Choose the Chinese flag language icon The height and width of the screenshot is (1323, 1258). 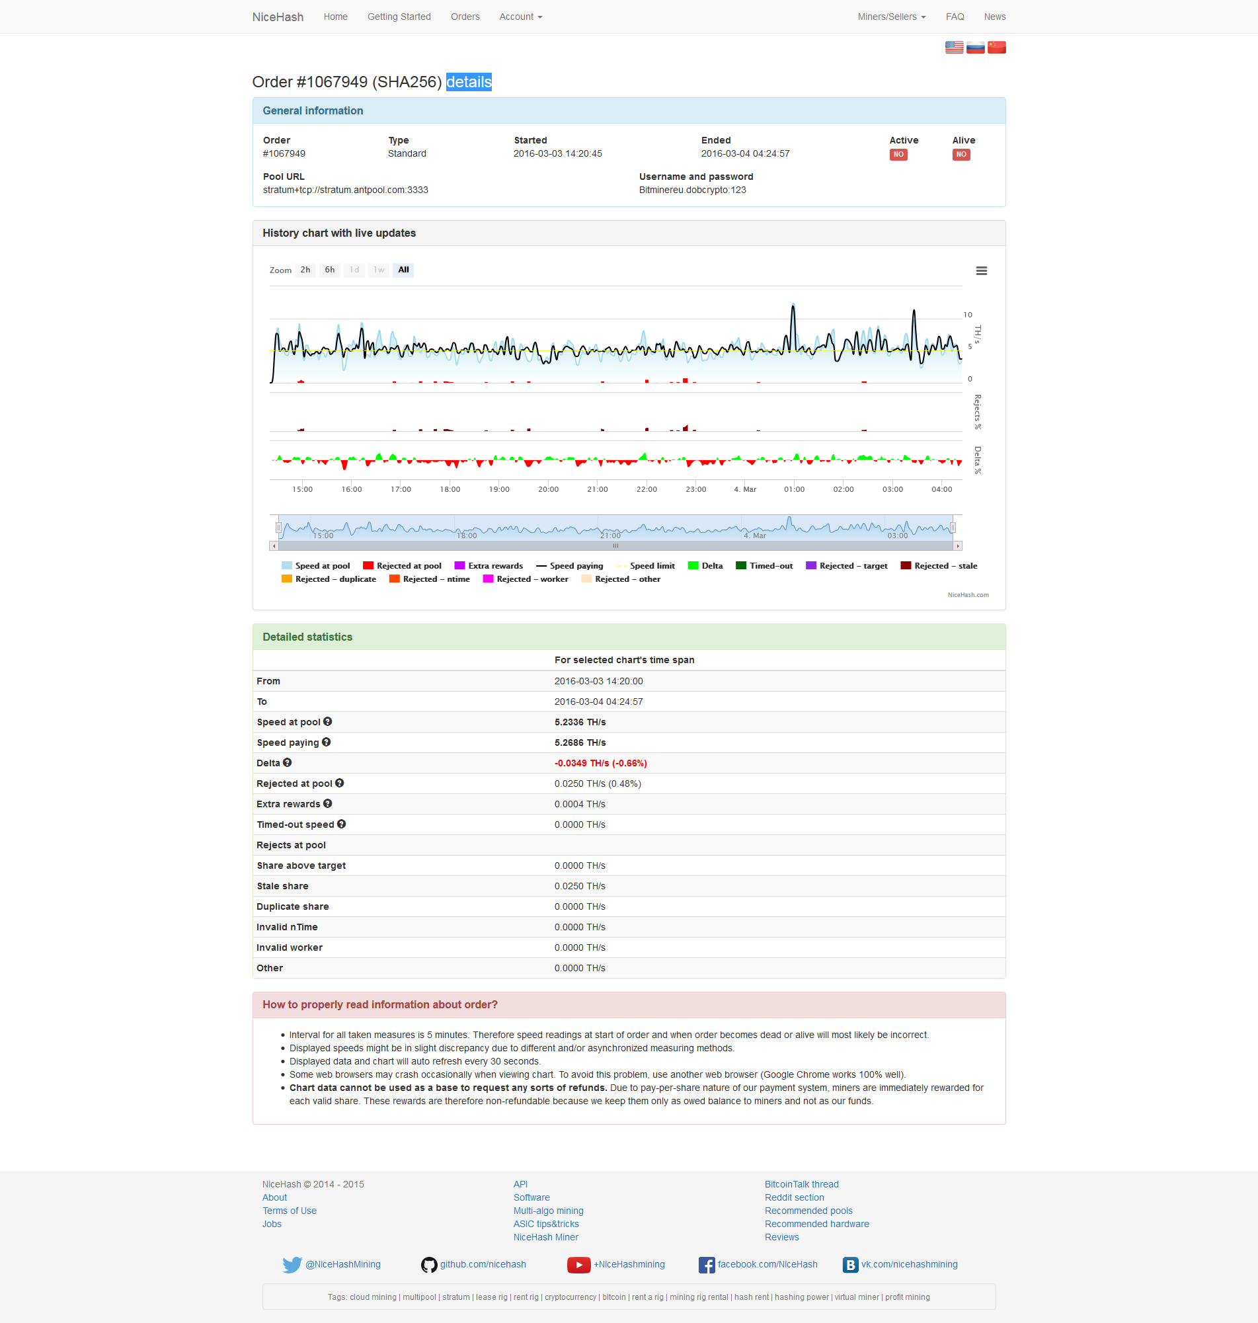996,47
